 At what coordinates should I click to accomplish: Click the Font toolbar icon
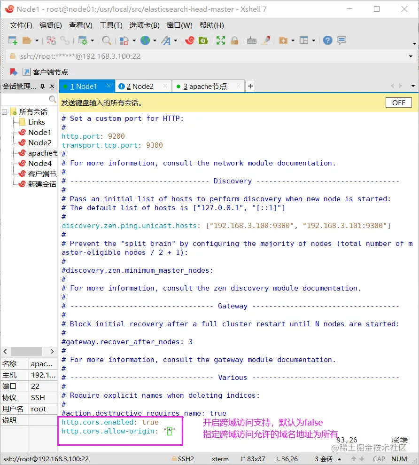tap(166, 40)
